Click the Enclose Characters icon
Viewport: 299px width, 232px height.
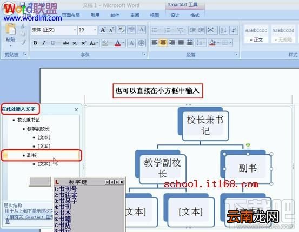click(142, 43)
